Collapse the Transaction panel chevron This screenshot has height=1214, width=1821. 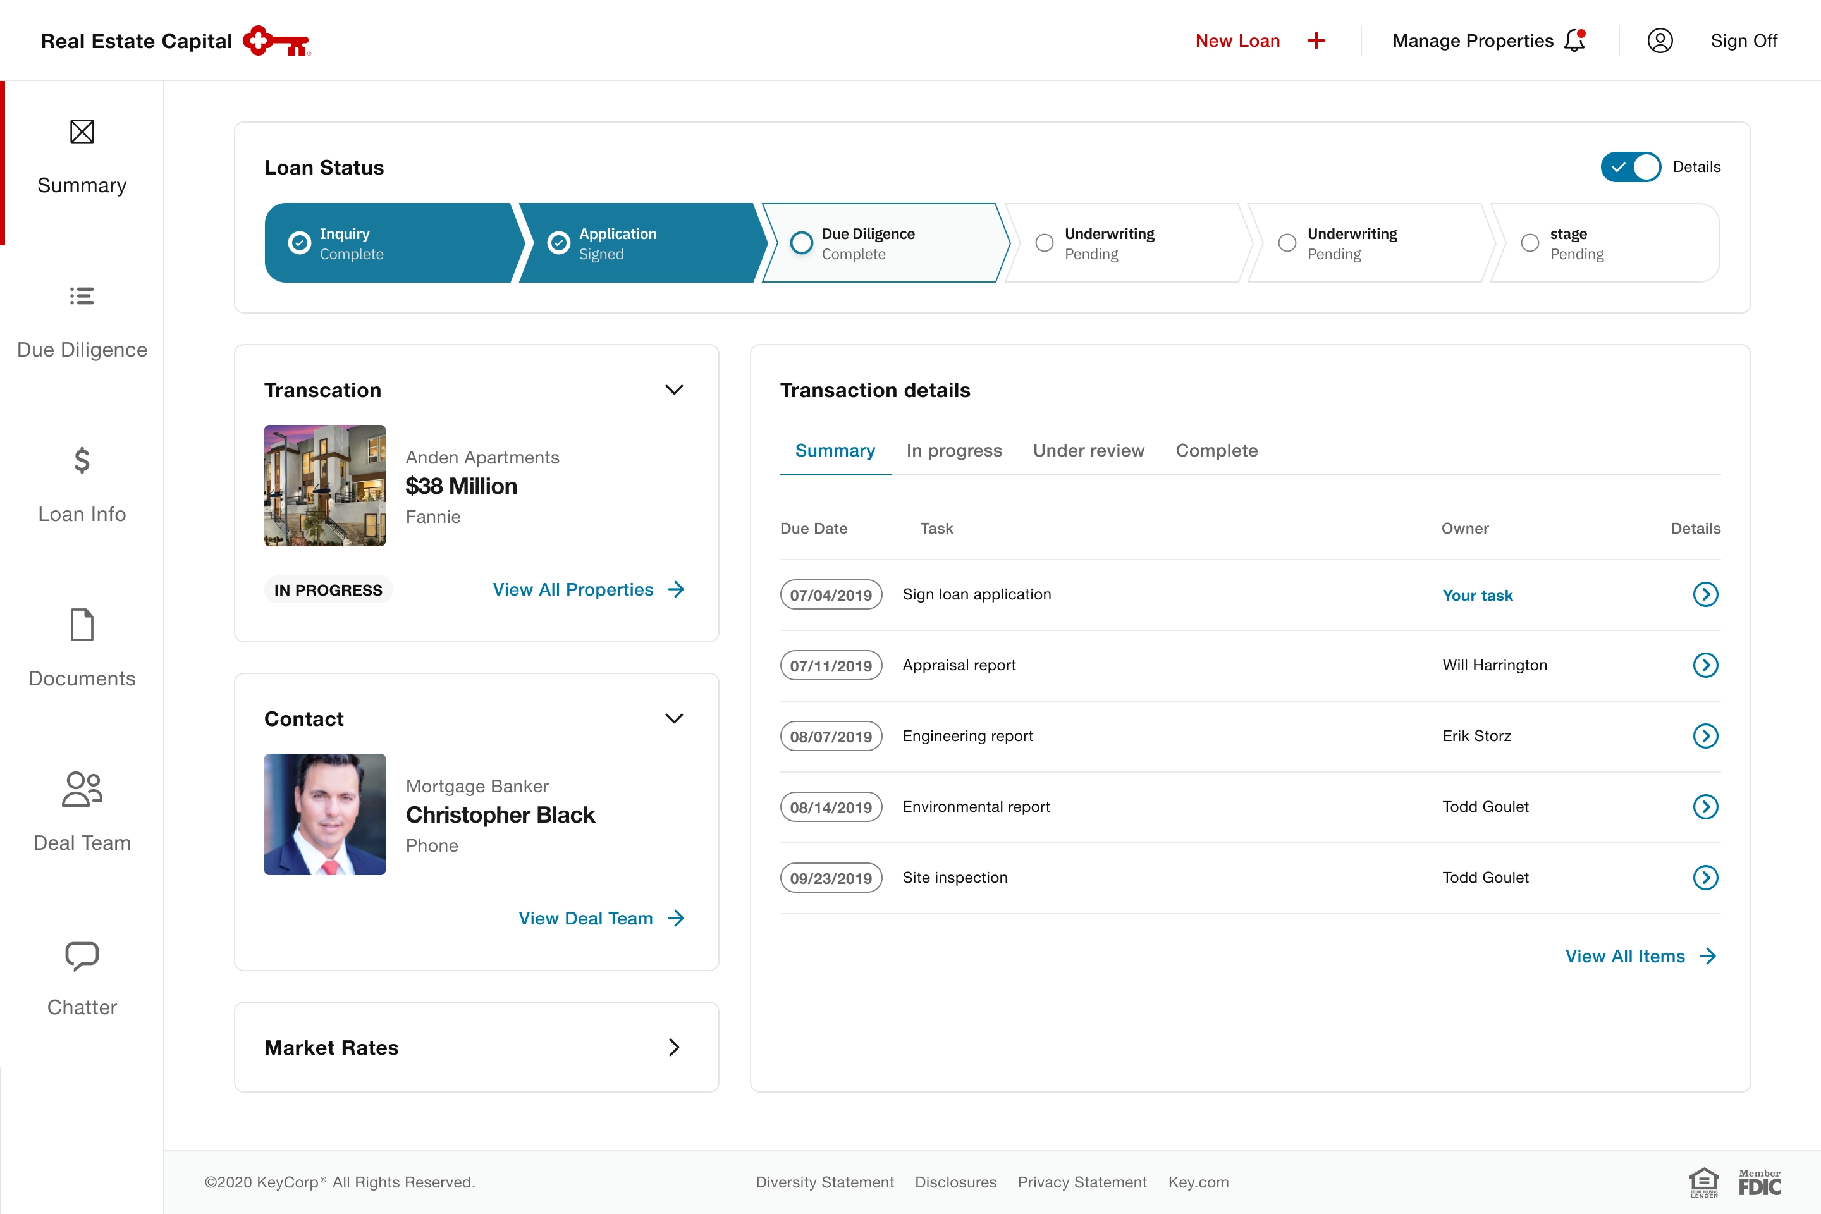point(673,389)
